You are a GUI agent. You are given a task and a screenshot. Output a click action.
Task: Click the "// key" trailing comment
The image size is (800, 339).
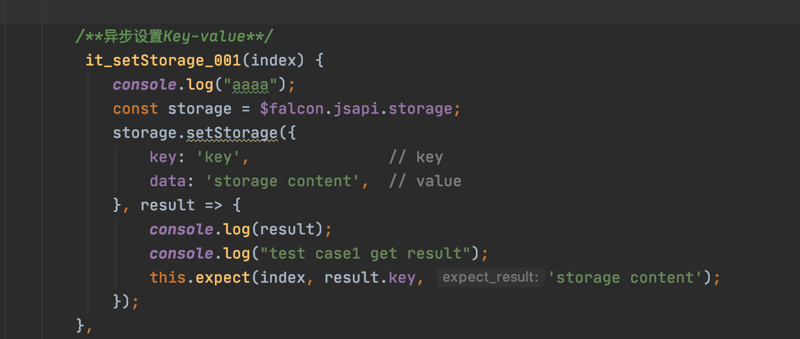(416, 157)
